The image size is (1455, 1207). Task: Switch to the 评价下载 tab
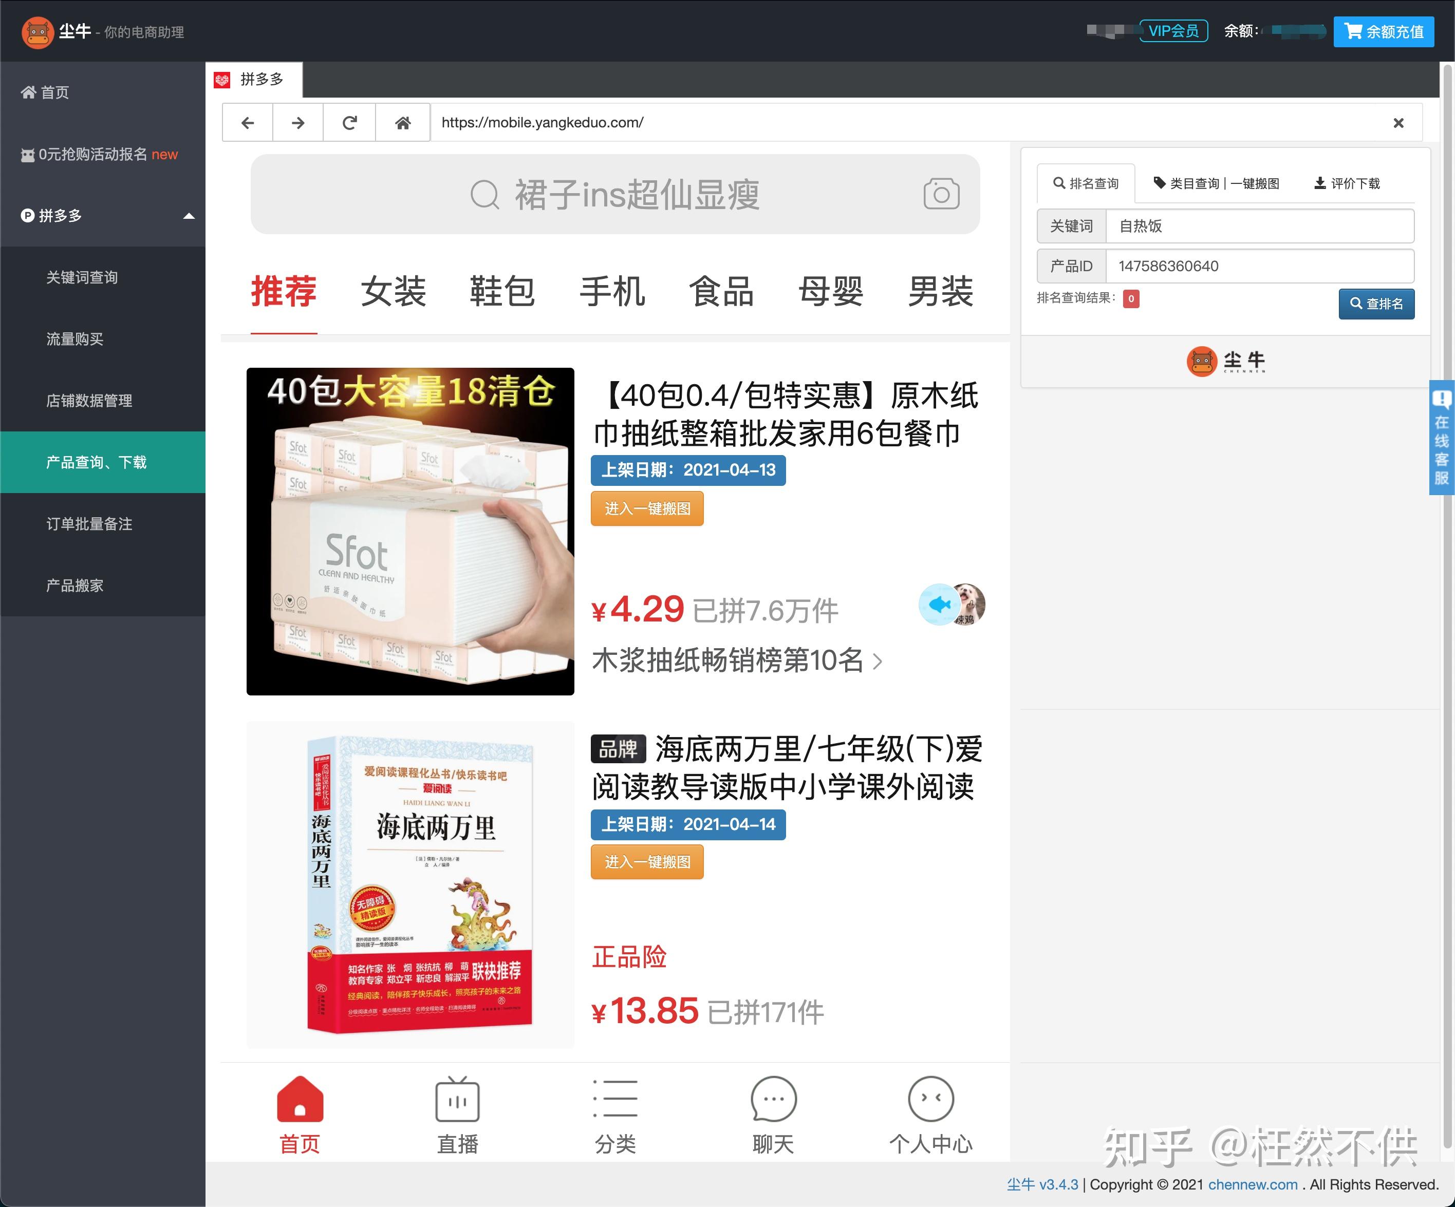[x=1347, y=183]
